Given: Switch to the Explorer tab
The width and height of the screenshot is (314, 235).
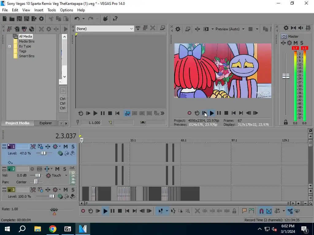Looking at the screenshot, I should 46,123.
